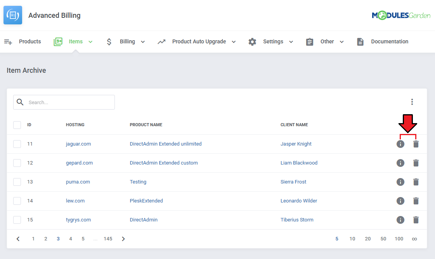Viewport: 435px width, 259px height.
Task: Open the tygrys.com hosting link
Action: coord(78,220)
